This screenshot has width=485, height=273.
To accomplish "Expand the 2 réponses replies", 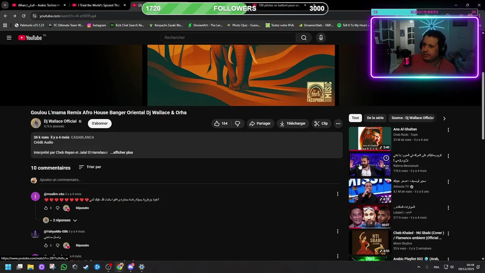I will click(60, 220).
